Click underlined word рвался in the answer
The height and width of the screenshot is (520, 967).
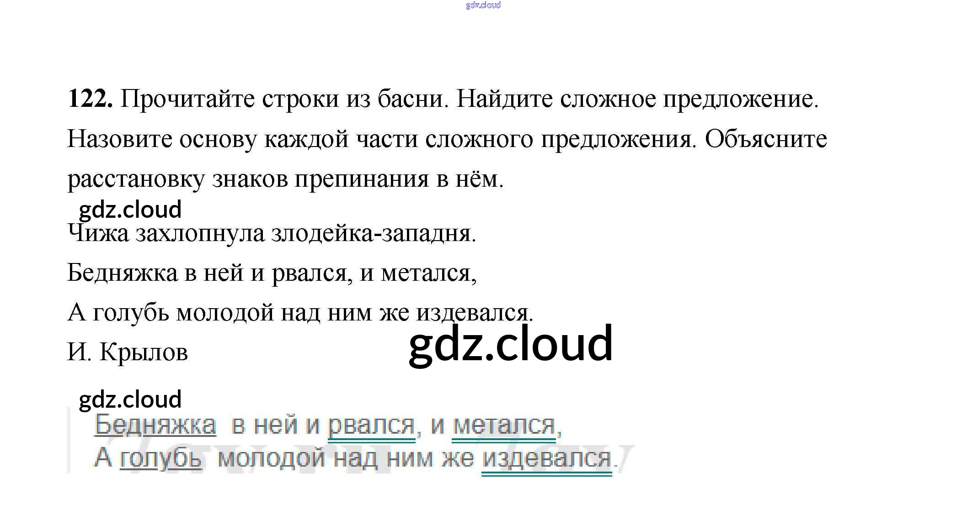(x=371, y=425)
